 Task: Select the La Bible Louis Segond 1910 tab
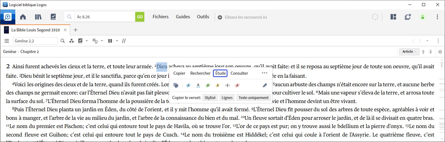tap(35, 30)
